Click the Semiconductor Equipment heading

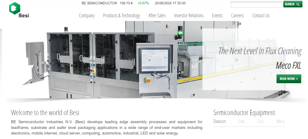point(244,113)
